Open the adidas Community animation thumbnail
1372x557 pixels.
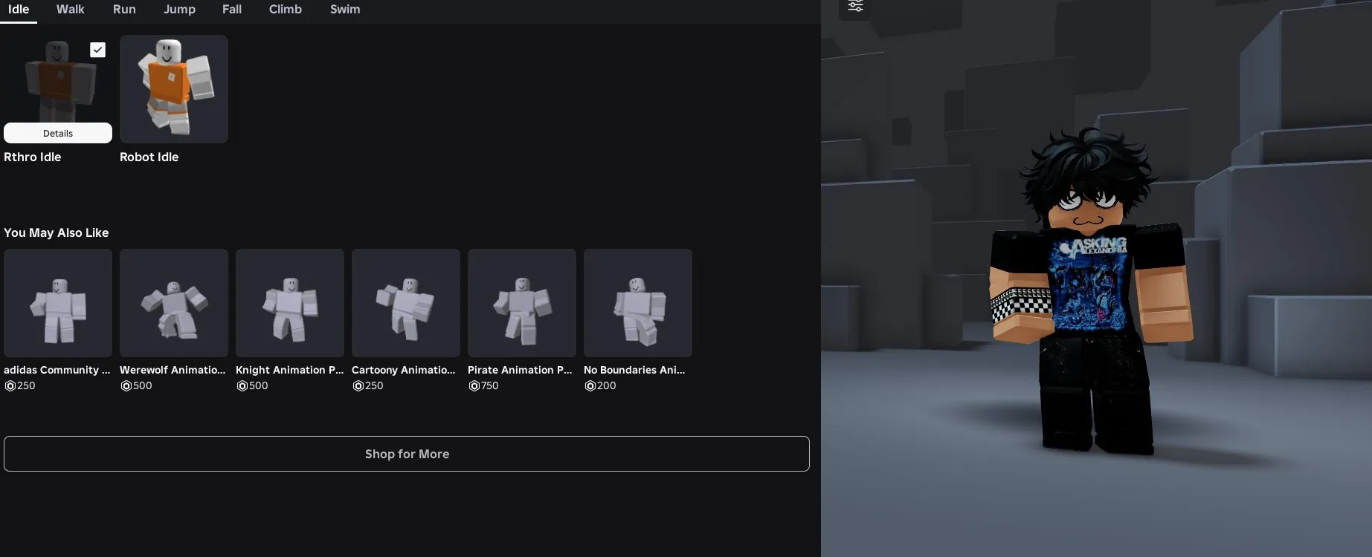tap(58, 303)
